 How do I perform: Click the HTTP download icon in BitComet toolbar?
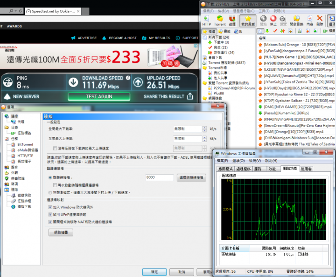[x=207, y=21]
